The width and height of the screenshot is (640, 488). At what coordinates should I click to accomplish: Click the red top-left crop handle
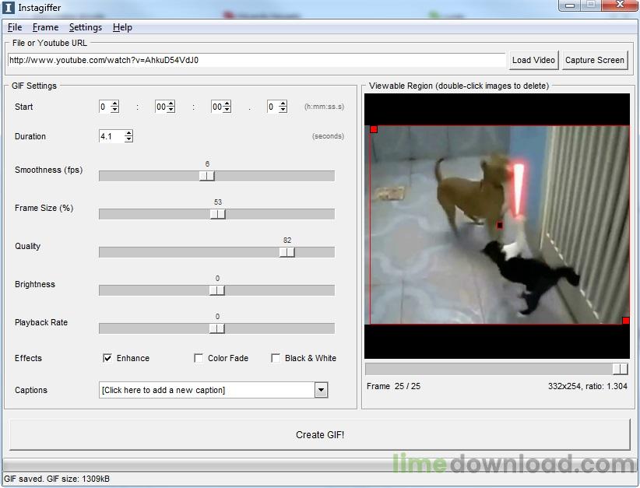[374, 129]
